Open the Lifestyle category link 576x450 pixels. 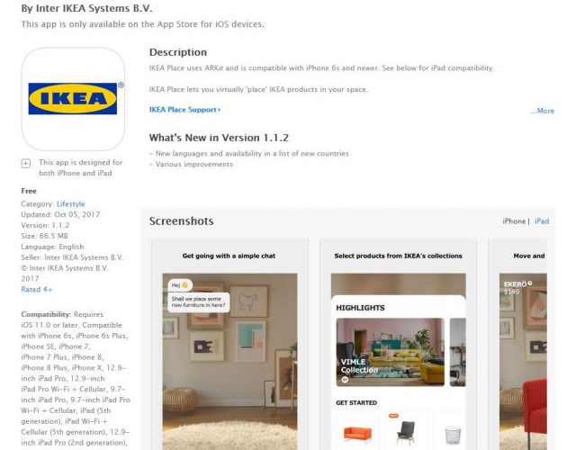(70, 204)
